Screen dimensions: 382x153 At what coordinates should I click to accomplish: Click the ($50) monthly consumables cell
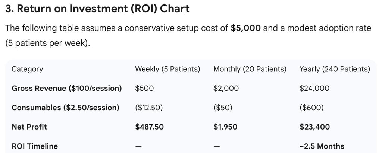[223, 108]
